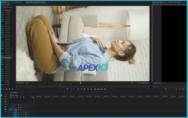Select the Pen tool
This screenshot has height=118, width=188.
tap(6, 107)
